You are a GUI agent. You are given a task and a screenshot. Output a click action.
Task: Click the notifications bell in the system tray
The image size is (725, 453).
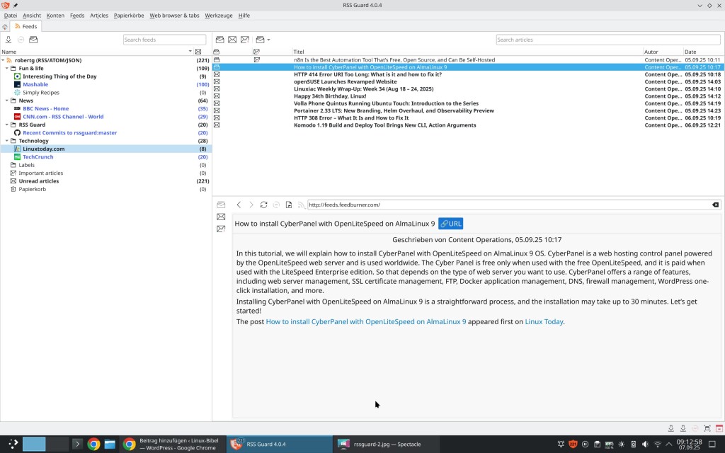point(561,445)
